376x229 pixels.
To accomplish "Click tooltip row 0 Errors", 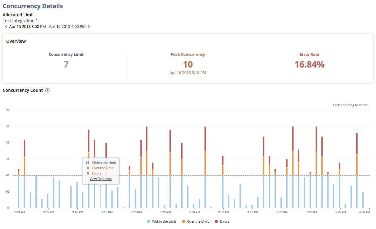I will (94, 173).
